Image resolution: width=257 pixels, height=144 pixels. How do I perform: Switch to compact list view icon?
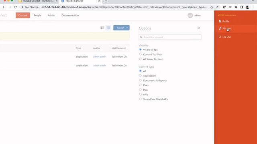tap(102, 28)
